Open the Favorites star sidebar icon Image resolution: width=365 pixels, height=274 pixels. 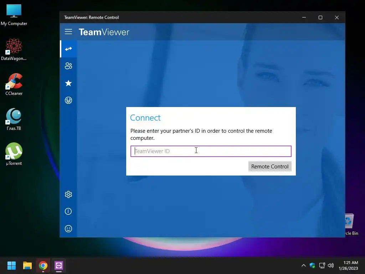(68, 83)
